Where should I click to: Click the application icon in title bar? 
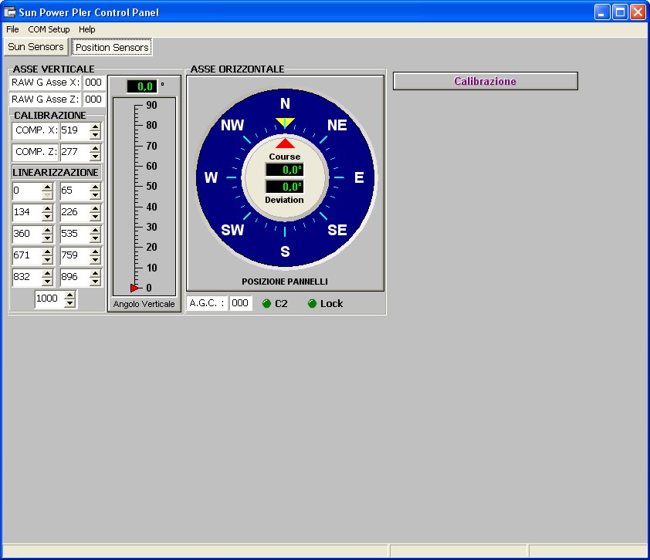pos(9,12)
